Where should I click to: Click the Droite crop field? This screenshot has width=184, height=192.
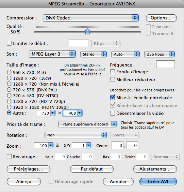142,157
